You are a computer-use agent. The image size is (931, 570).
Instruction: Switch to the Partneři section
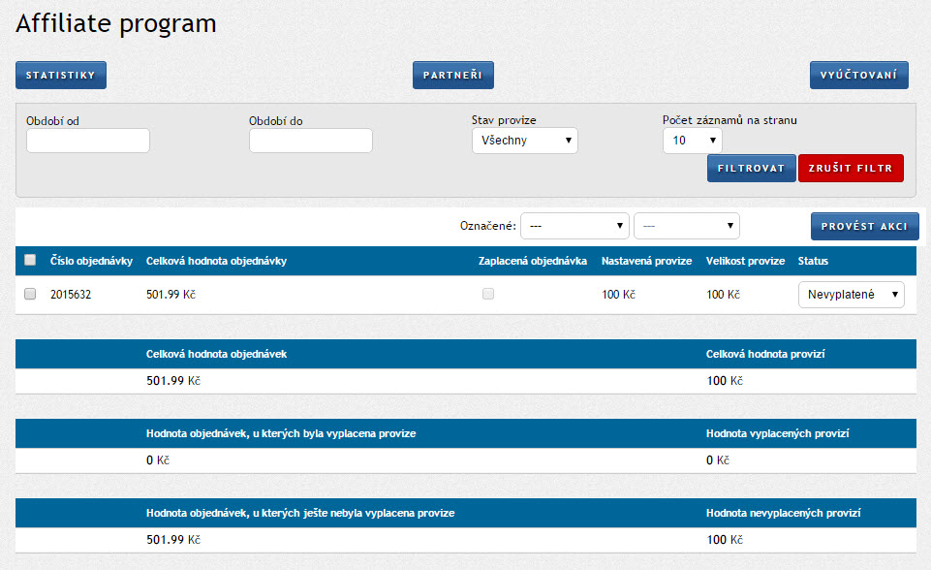pos(452,76)
